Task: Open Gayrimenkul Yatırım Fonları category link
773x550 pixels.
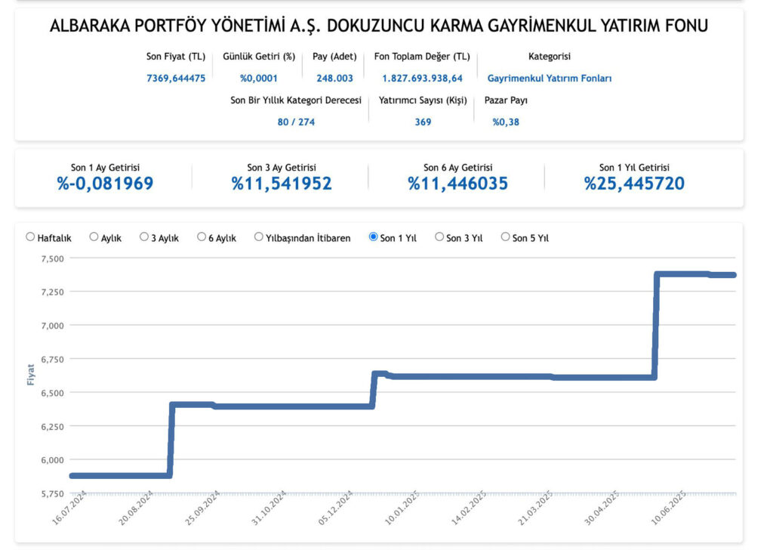Action: [x=550, y=78]
